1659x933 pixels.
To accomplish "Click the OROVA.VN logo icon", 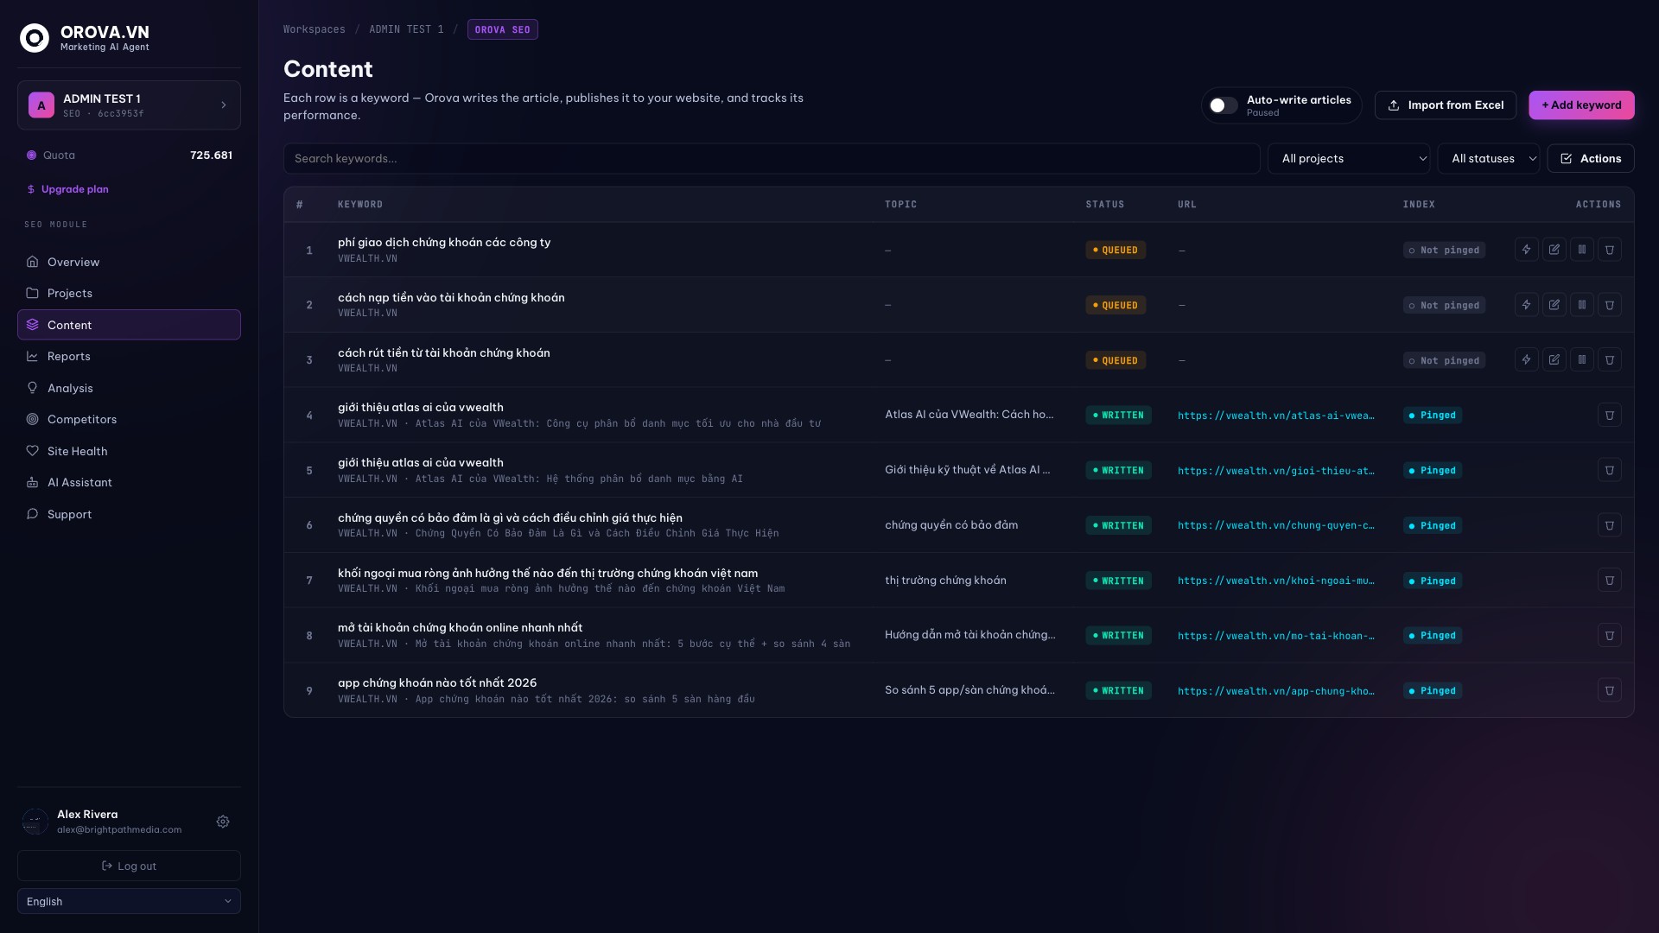I will click(x=35, y=38).
